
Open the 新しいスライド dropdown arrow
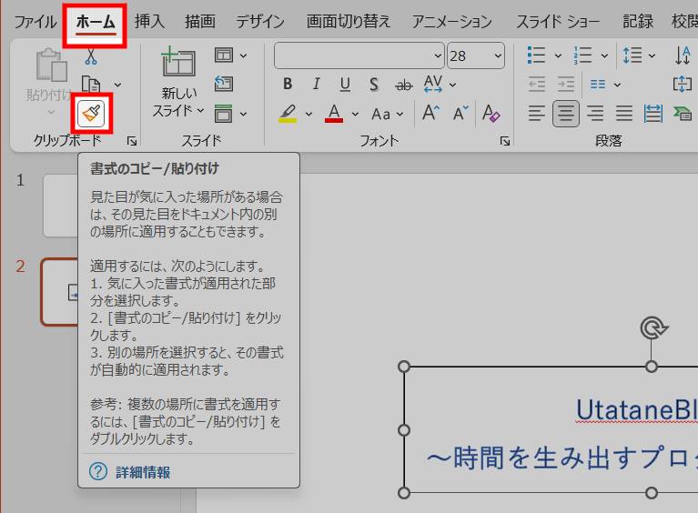click(x=200, y=110)
